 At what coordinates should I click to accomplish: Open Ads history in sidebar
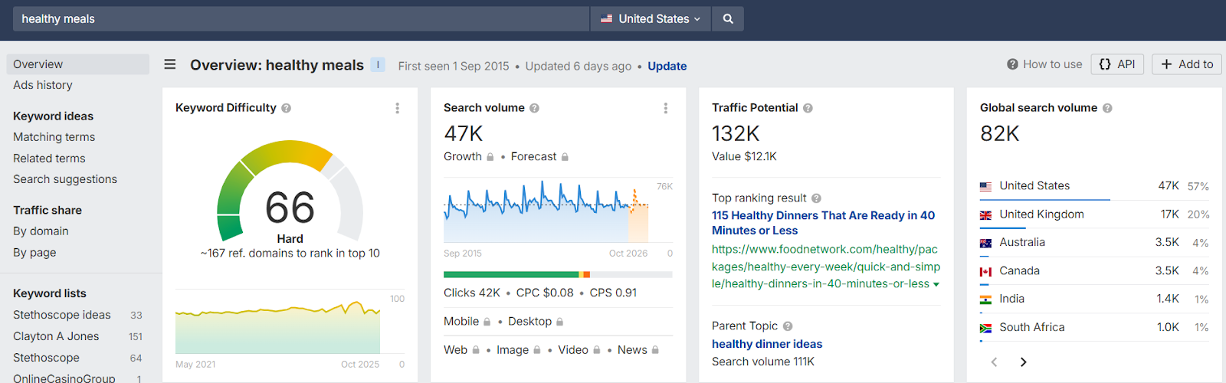(x=43, y=85)
